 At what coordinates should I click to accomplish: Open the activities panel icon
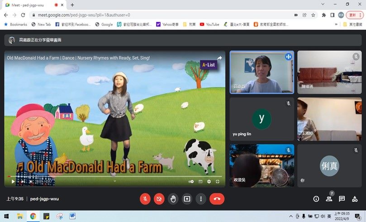355,199
